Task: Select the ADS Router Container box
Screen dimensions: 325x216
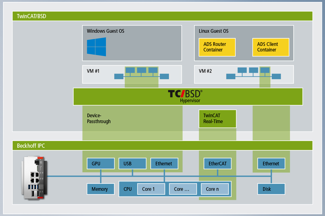Action: pos(217,47)
